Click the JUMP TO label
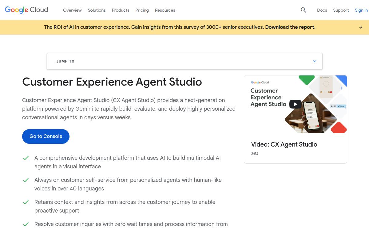Viewport: 369px width, 230px height. (x=65, y=61)
